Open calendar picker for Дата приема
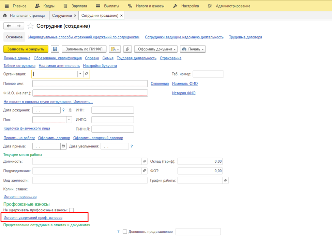The image size is (332, 248). (x=63, y=146)
